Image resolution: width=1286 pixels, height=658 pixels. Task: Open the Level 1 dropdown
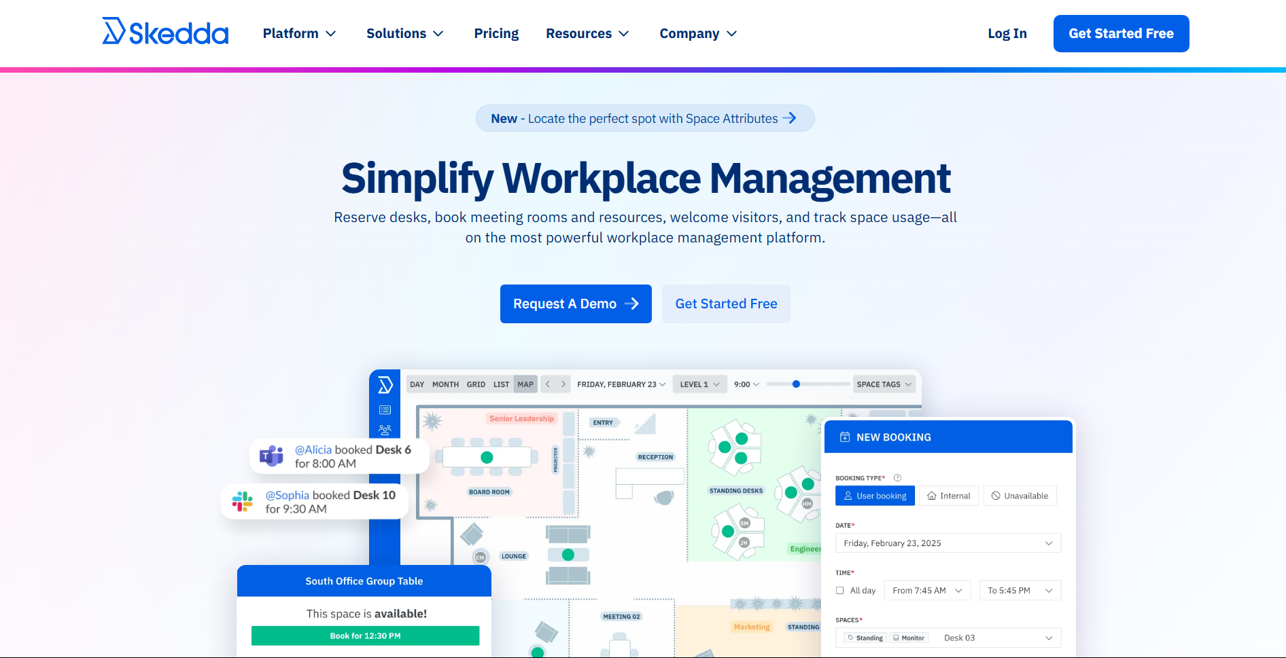(699, 384)
